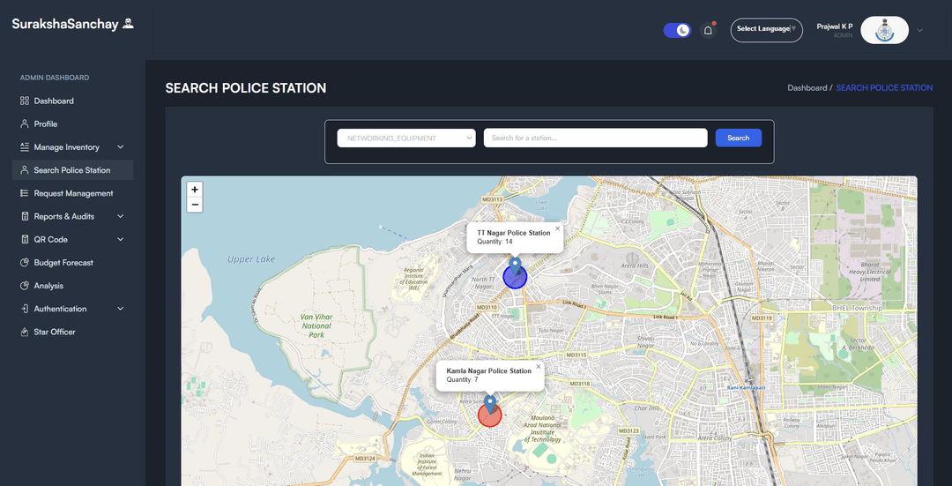Viewport: 952px width, 486px height.
Task: Click the ADMIN DASHBOARD sidebar heading
Action: click(x=55, y=78)
